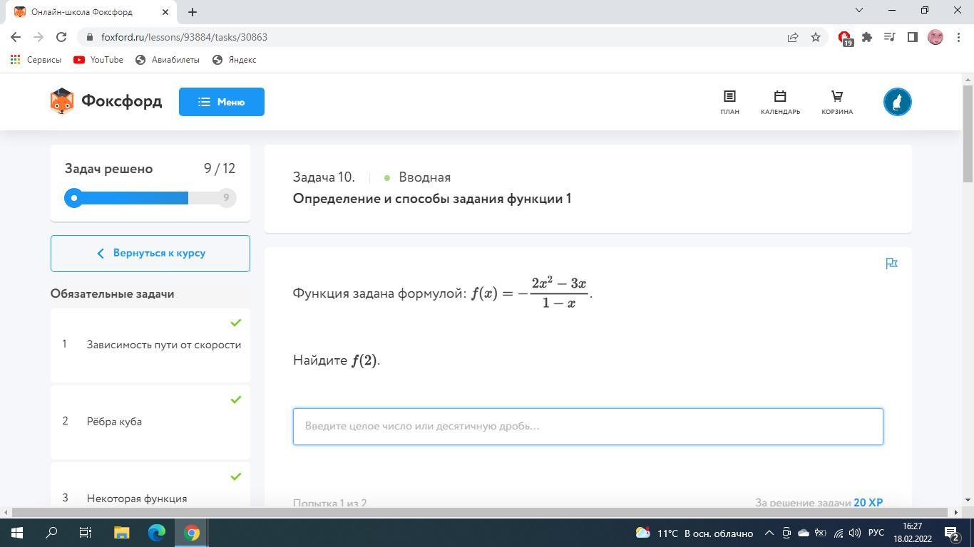The height and width of the screenshot is (547, 974).
Task: Open the Plan icon in header
Action: (x=729, y=102)
